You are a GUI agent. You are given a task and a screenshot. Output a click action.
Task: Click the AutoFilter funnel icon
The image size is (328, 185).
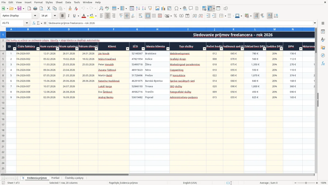150,8
